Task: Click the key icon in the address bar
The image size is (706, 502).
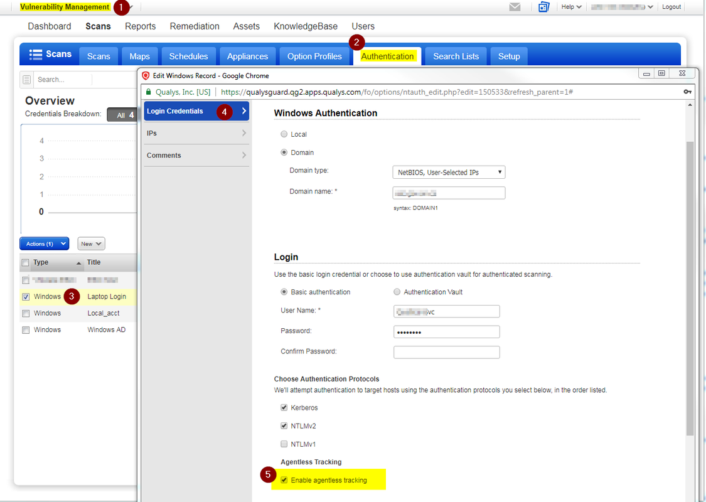Action: pos(687,92)
